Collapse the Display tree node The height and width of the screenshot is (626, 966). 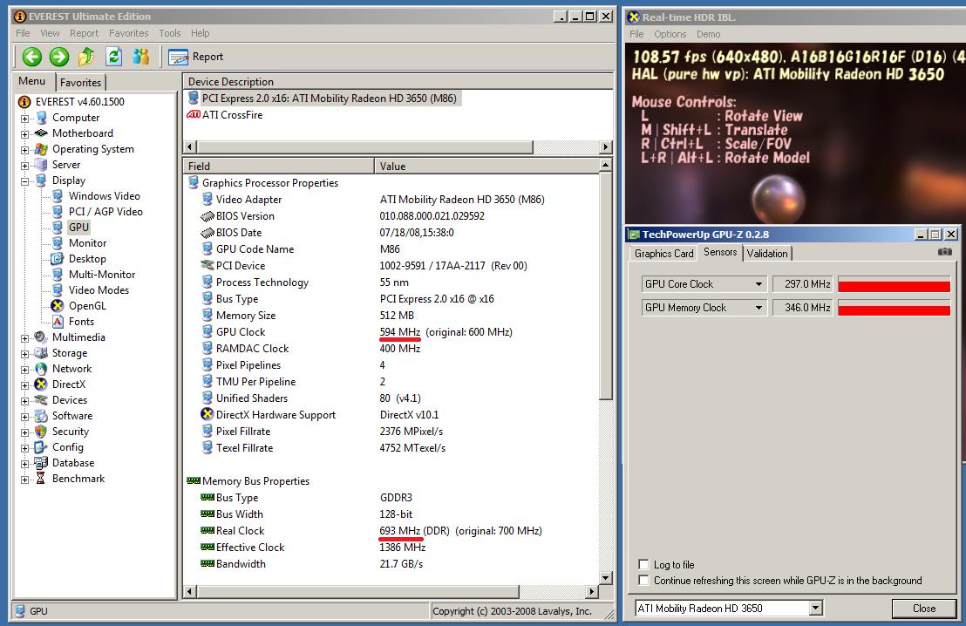coord(24,181)
